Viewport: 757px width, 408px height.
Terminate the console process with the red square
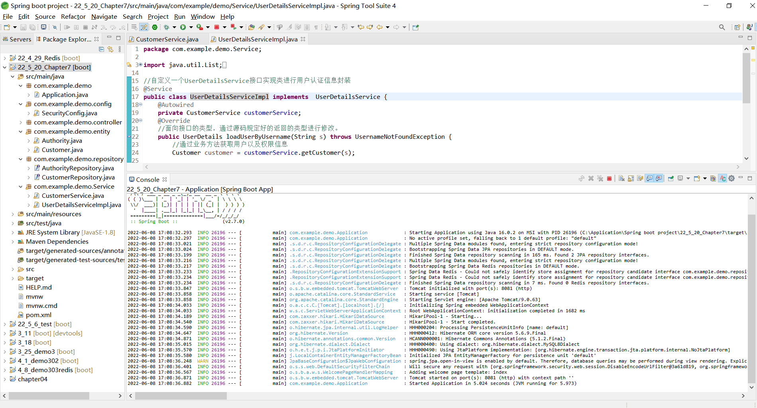pos(609,179)
